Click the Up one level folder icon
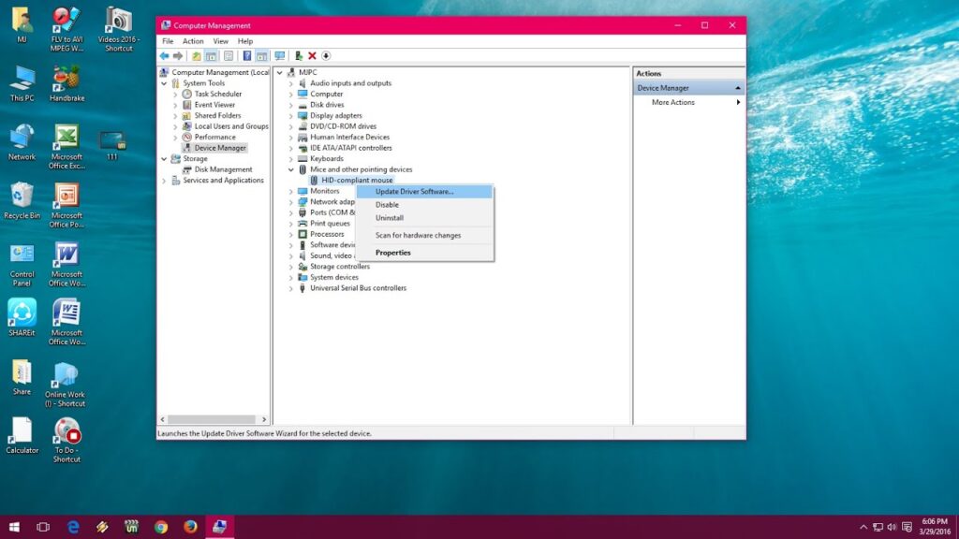The image size is (959, 539). tap(197, 55)
